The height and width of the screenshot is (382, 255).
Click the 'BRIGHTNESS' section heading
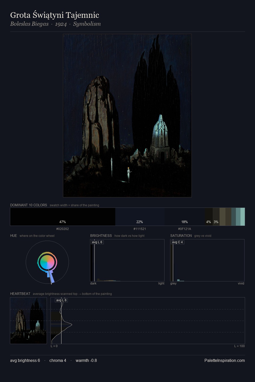tap(101, 236)
